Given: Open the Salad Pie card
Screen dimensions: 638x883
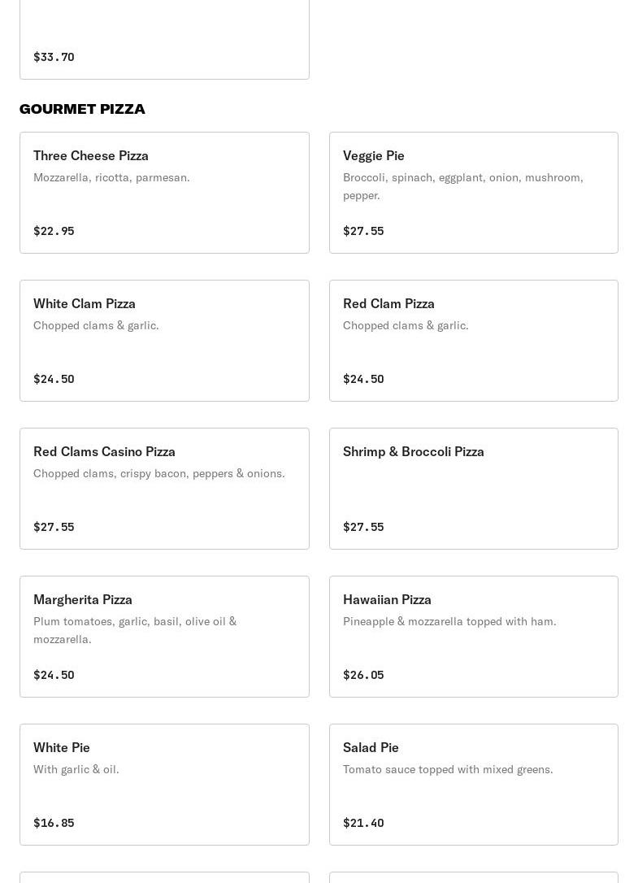Looking at the screenshot, I should [473, 785].
